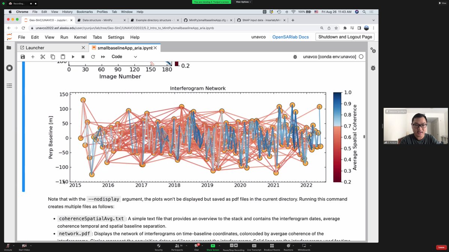This screenshot has height=252, width=449.
Task: Click the notebook vertical scrollbar handle
Action: pos(364,137)
